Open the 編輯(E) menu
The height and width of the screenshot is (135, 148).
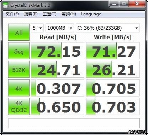point(31,14)
